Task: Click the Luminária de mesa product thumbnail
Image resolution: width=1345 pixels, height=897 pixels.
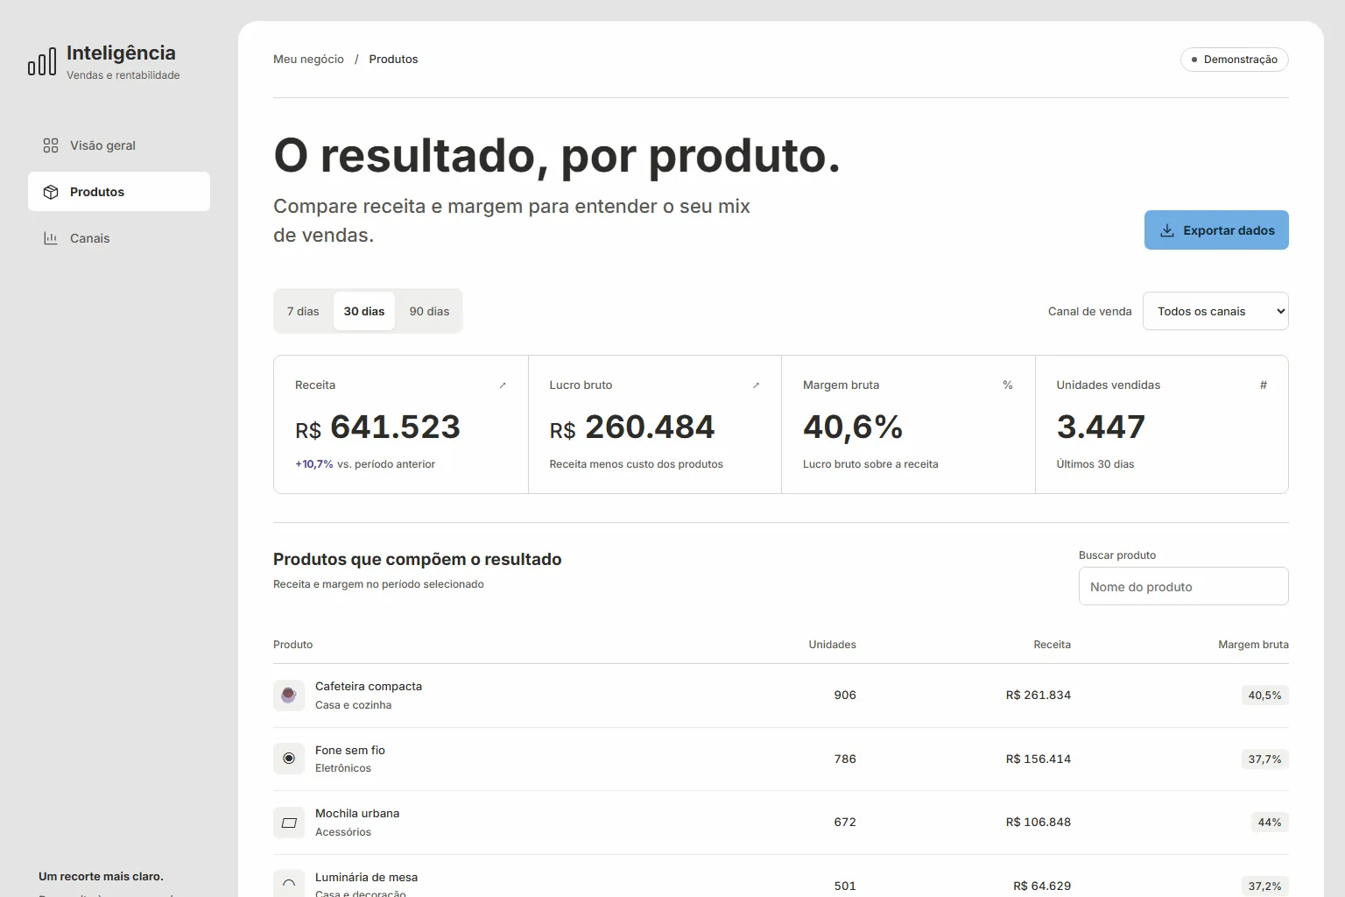Action: [x=289, y=883]
